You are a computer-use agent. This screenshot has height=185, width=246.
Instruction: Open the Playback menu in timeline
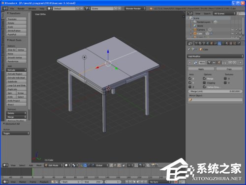[44, 182]
